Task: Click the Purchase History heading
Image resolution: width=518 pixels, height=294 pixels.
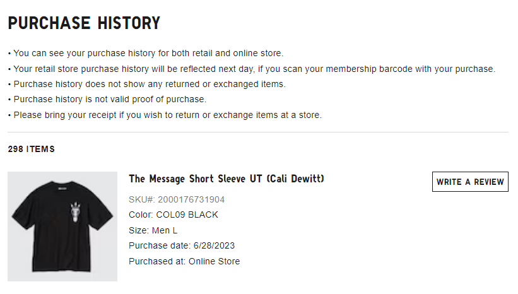Action: tap(84, 23)
